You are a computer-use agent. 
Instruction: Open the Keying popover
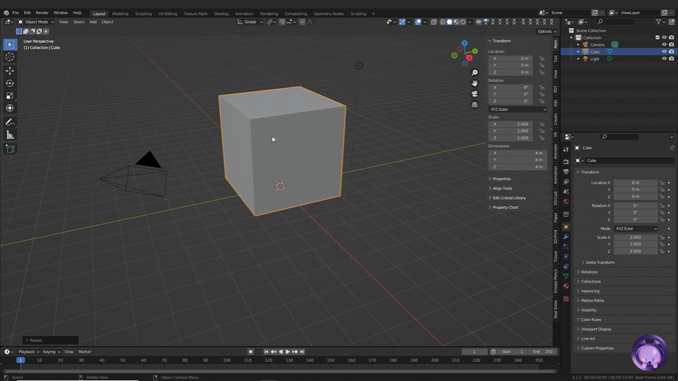(51, 352)
